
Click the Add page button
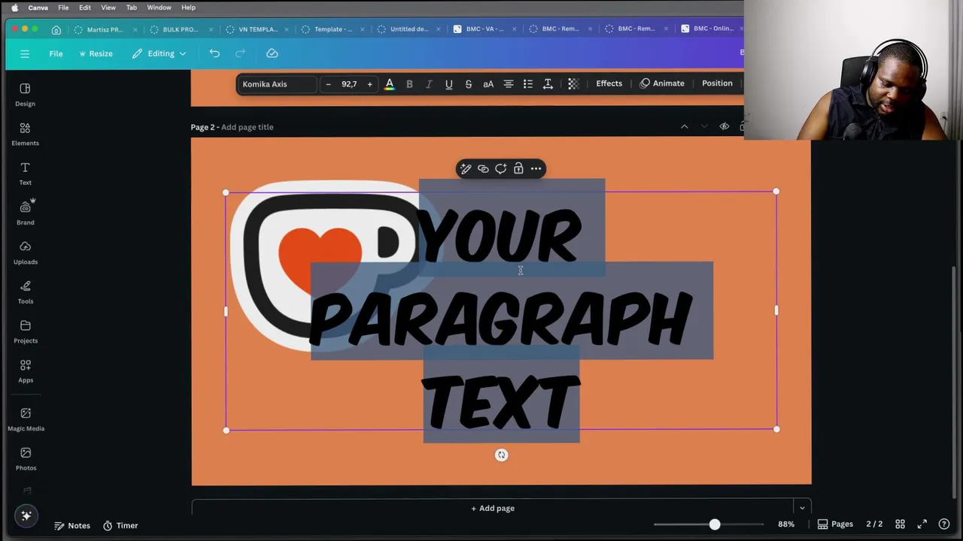[x=493, y=508]
